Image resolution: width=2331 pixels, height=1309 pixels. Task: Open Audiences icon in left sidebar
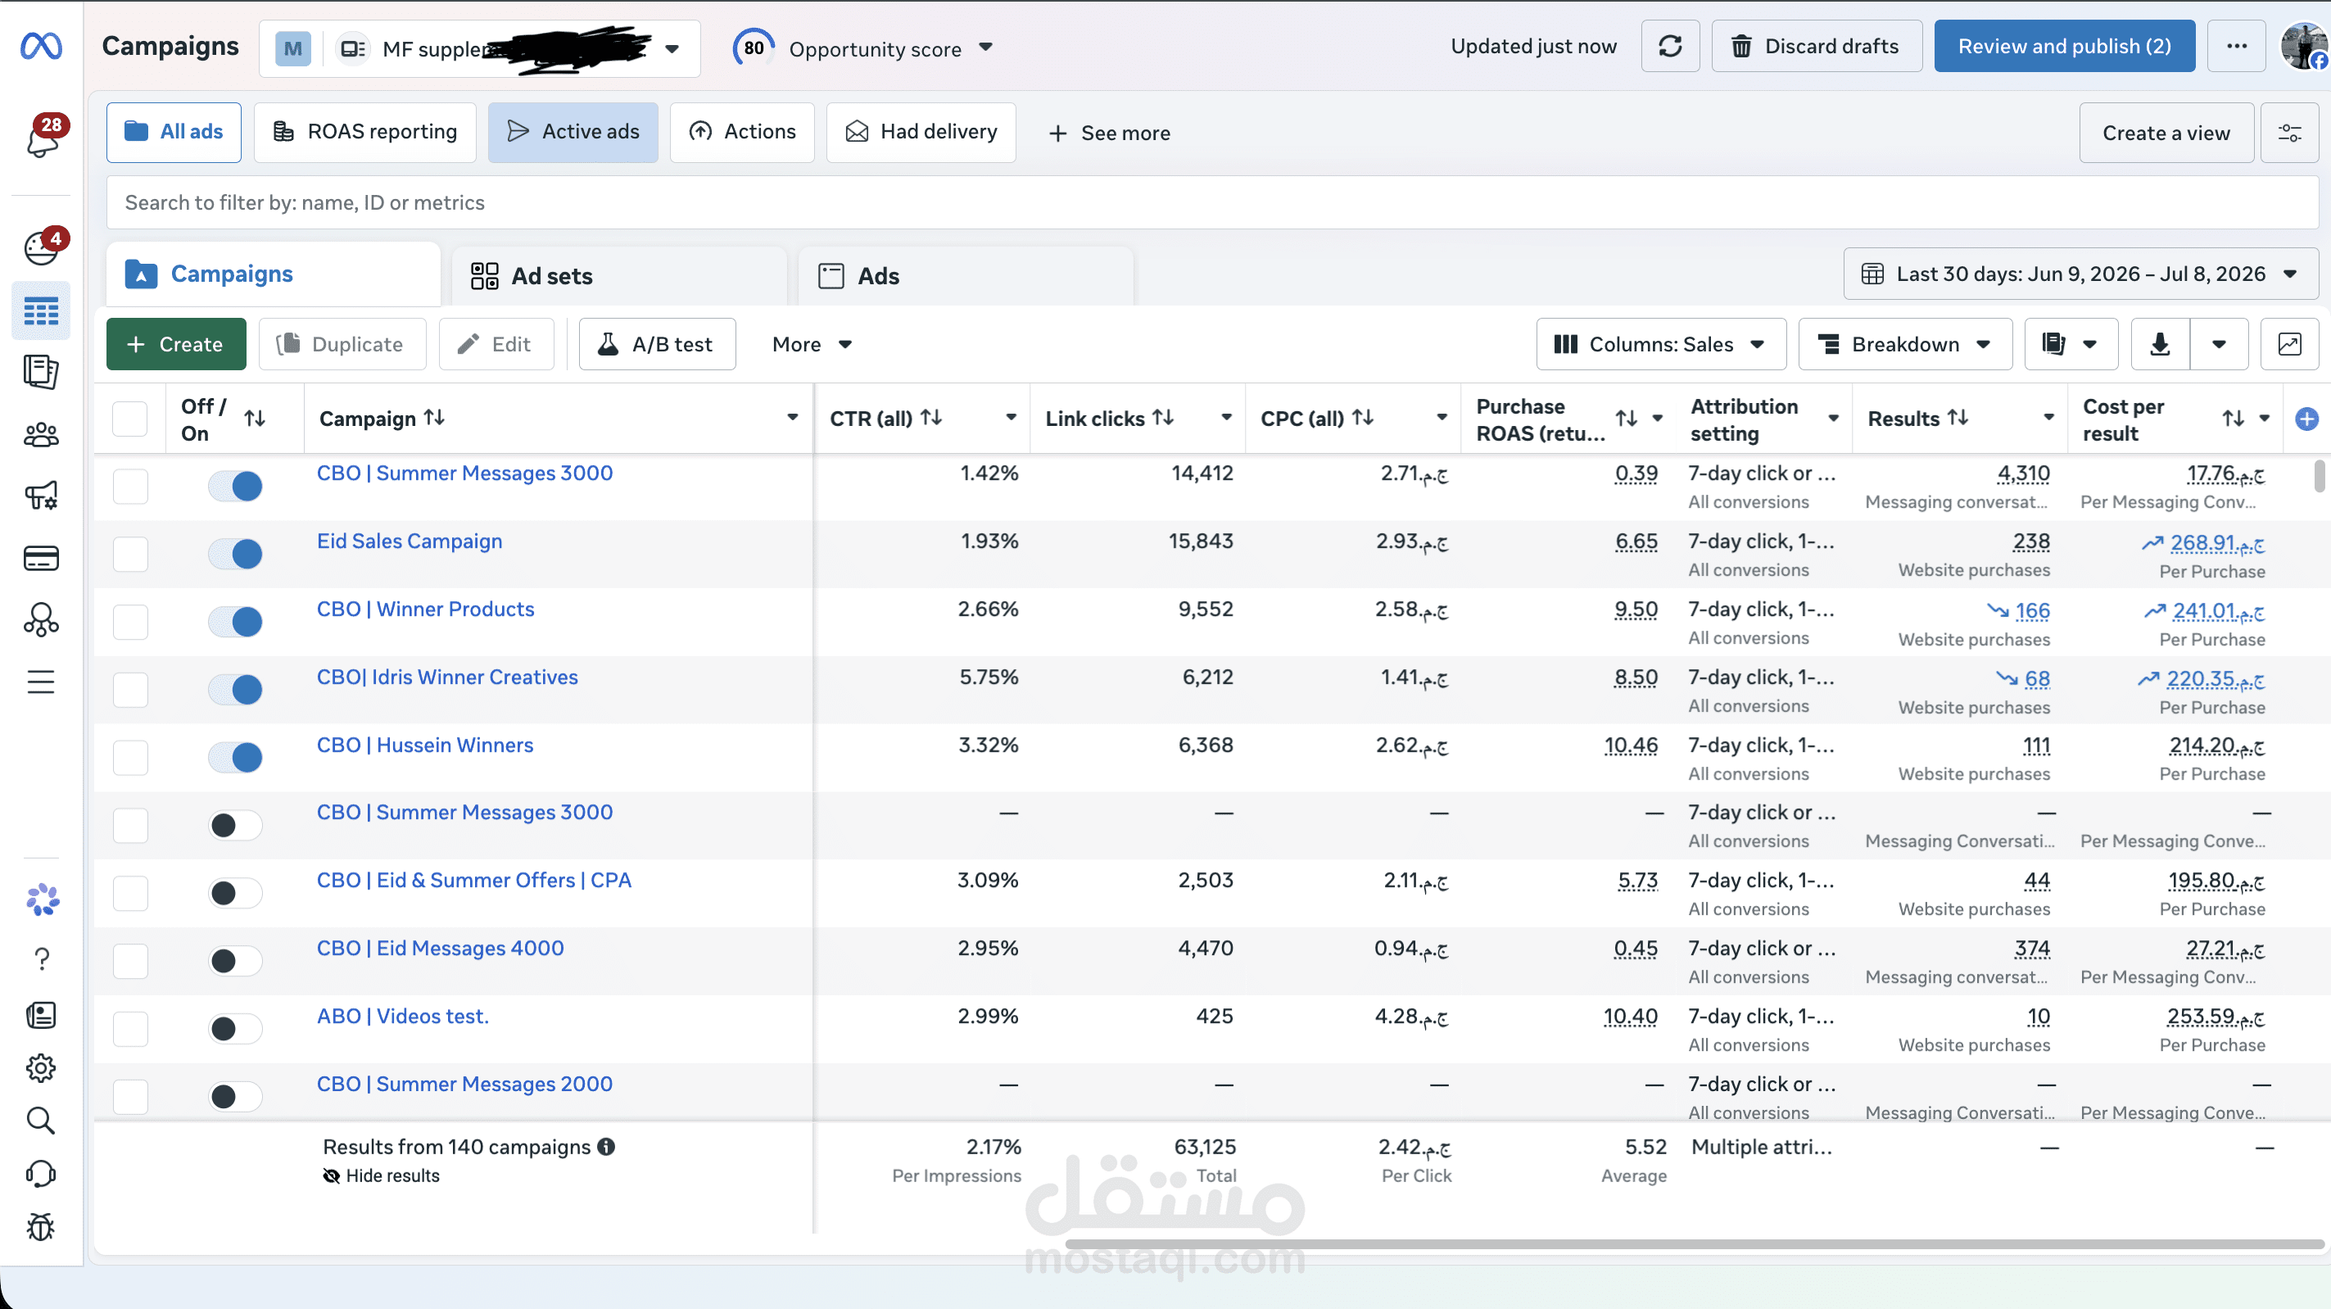point(41,436)
